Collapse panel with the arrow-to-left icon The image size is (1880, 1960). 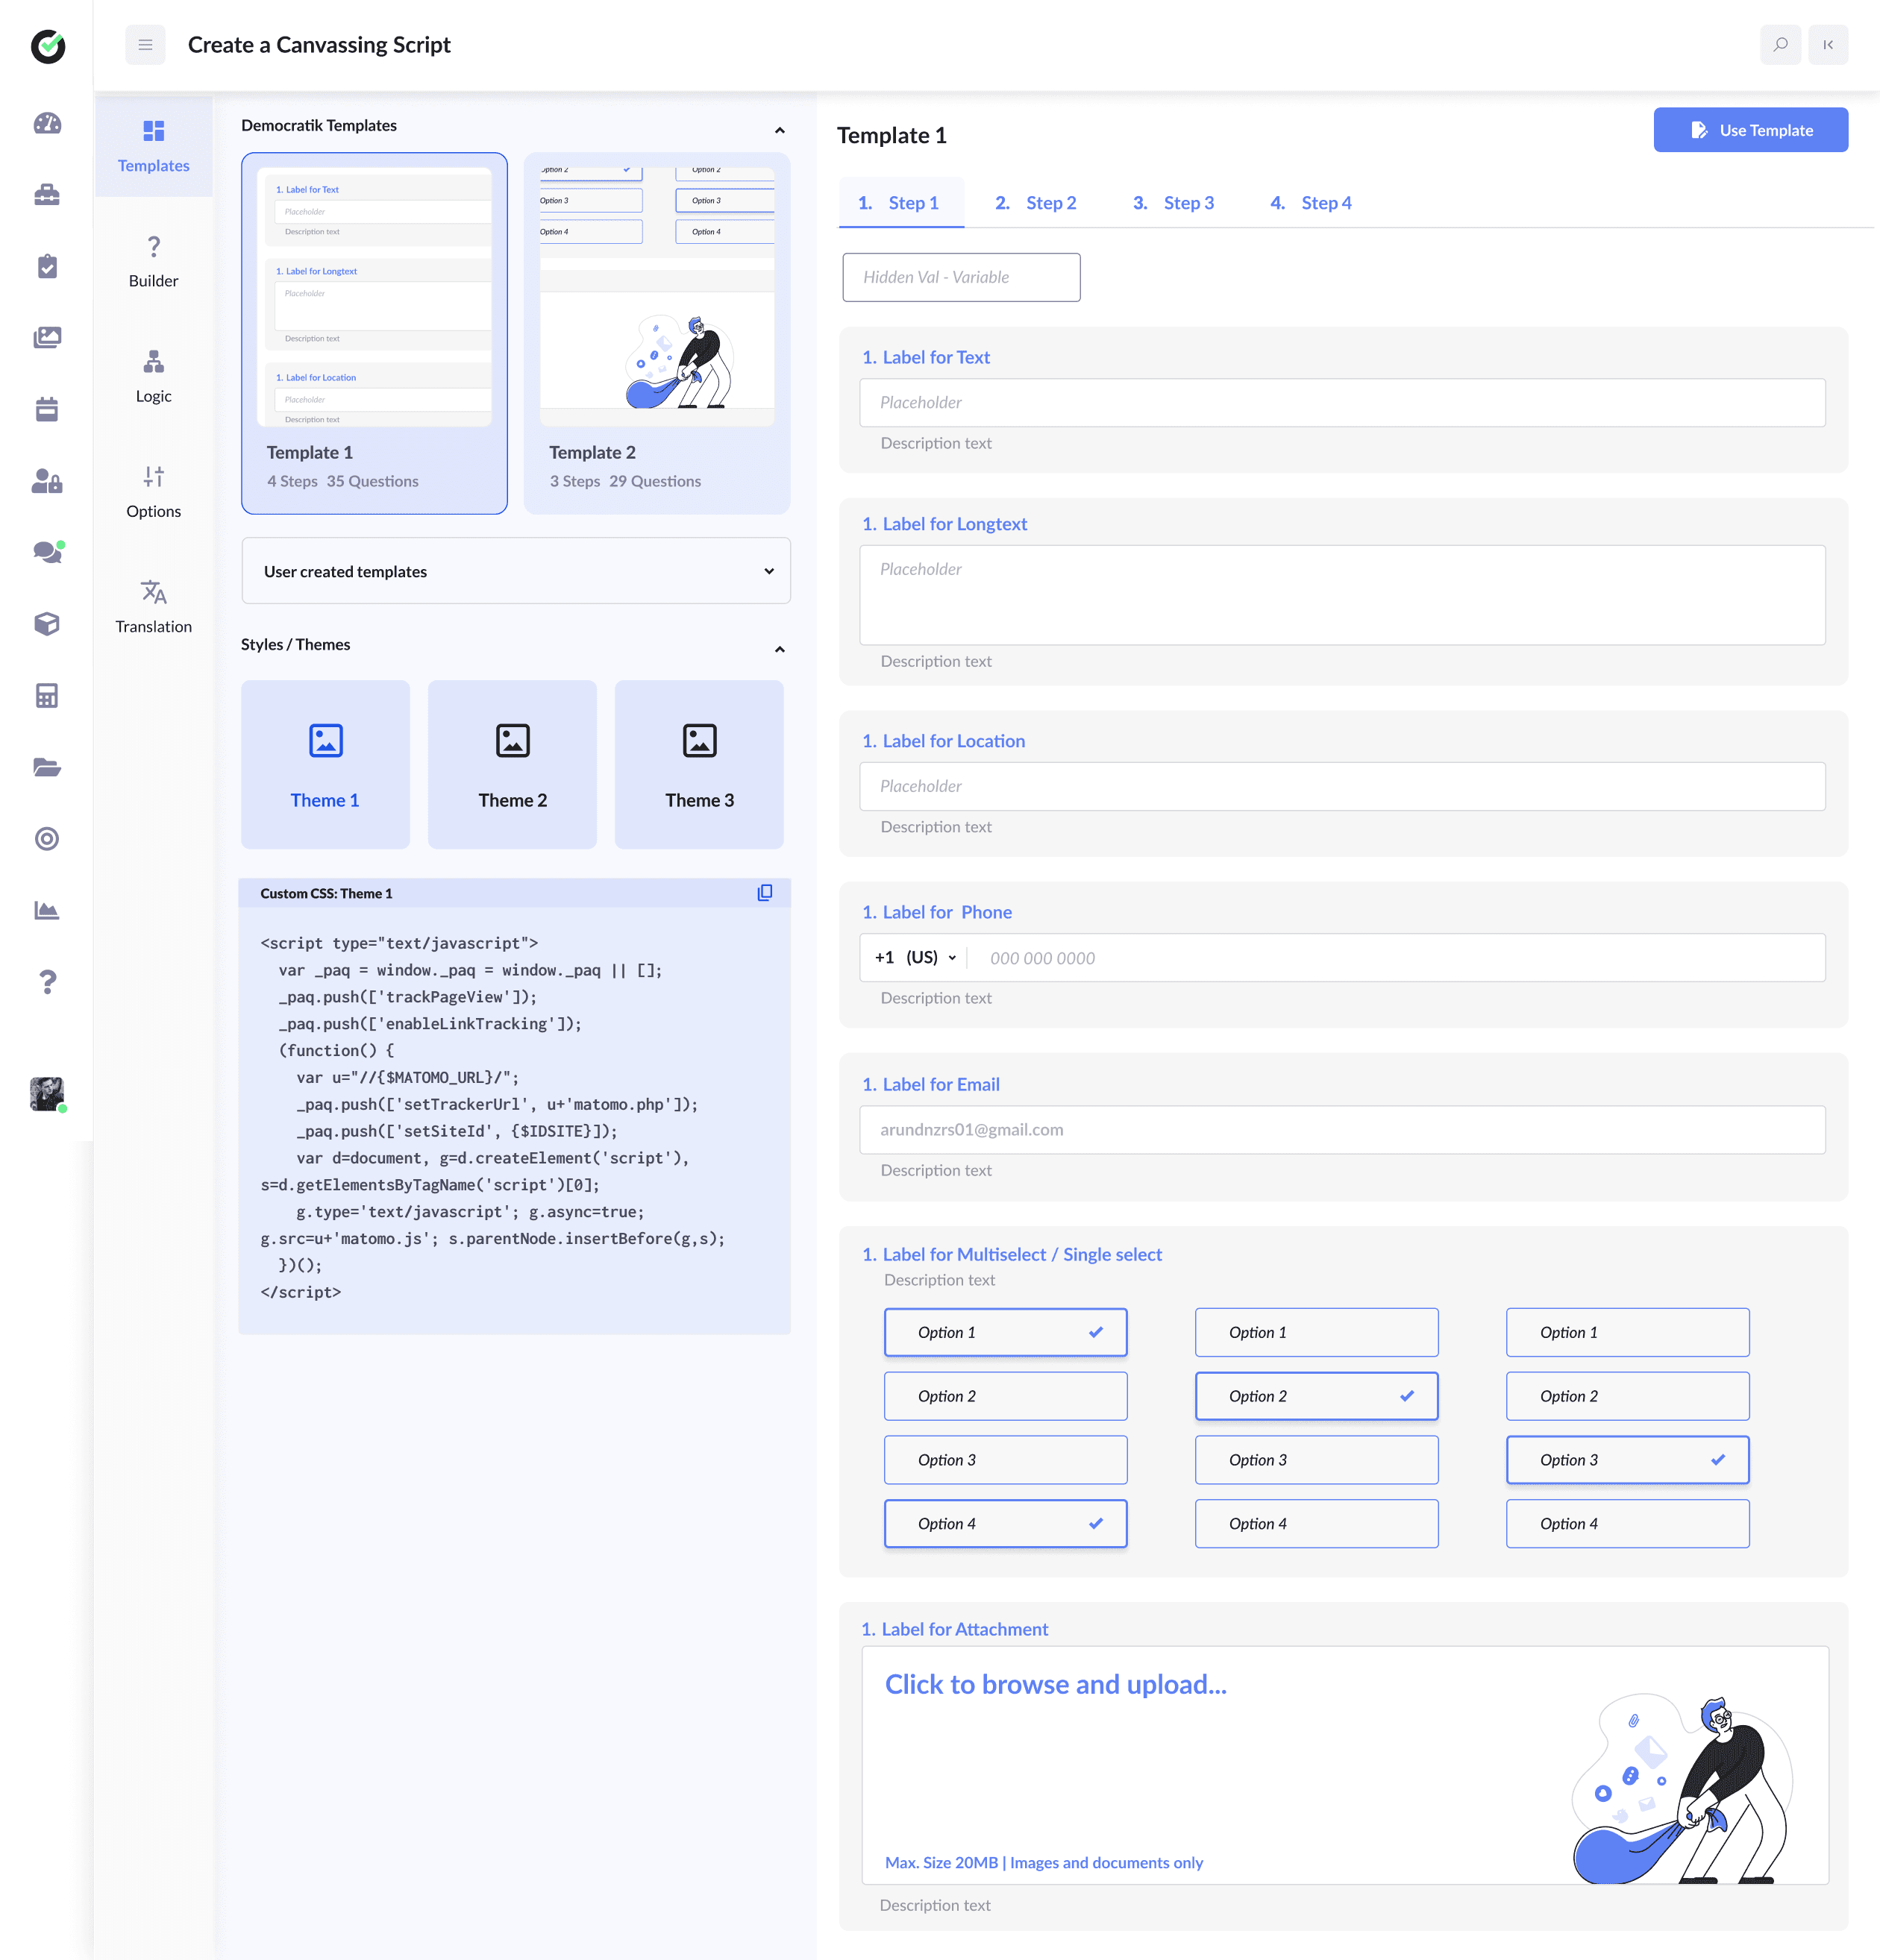1828,45
